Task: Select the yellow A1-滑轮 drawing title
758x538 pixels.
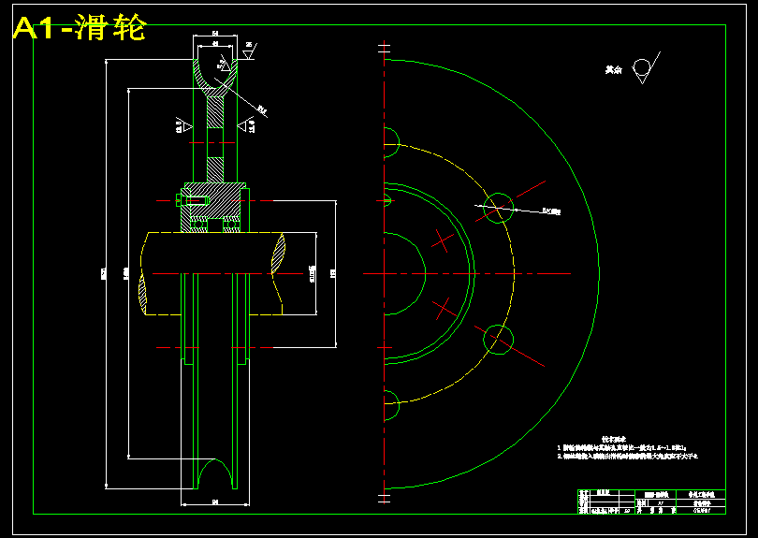Action: coord(80,28)
